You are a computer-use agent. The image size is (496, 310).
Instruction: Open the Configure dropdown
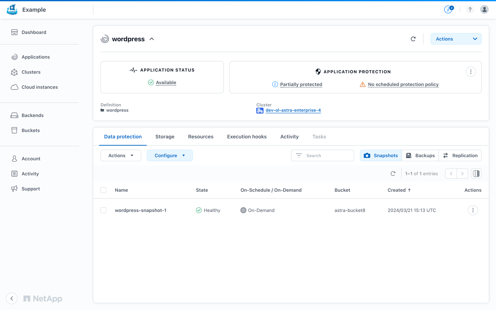click(170, 156)
